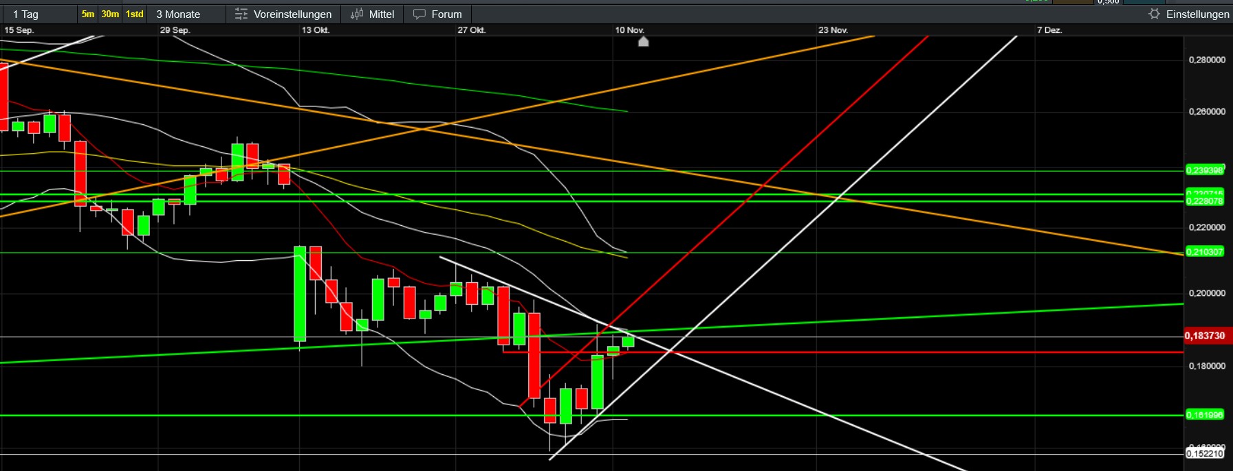Image resolution: width=1233 pixels, height=471 pixels.
Task: Switch to the 30m interval
Action: click(x=110, y=14)
